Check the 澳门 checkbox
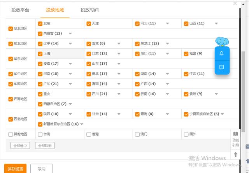The height and width of the screenshot is (173, 249). (137, 134)
